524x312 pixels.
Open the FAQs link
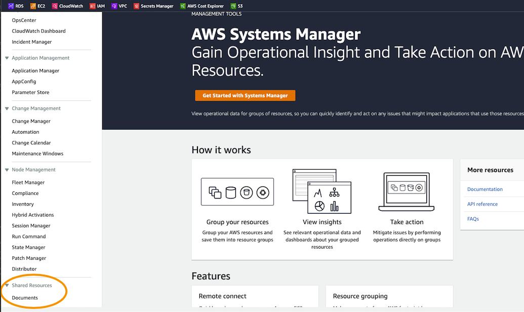click(473, 219)
